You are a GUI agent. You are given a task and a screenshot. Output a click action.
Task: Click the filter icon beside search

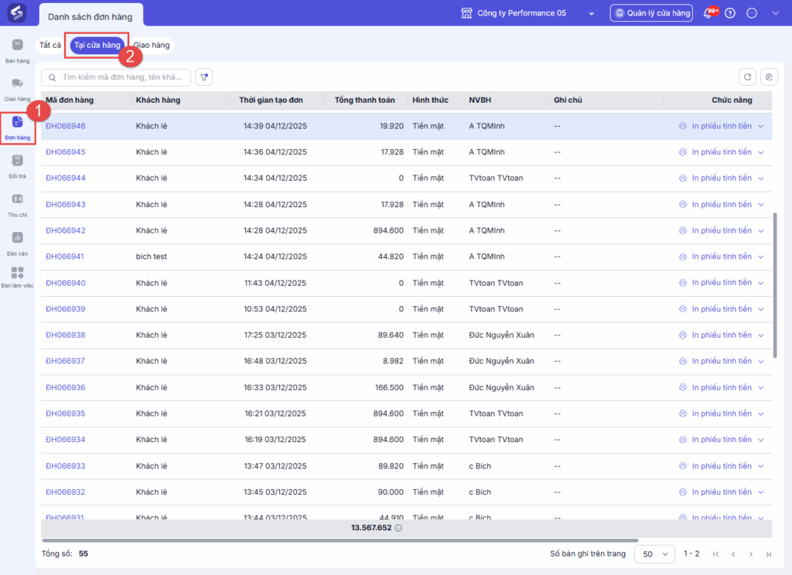click(x=204, y=77)
